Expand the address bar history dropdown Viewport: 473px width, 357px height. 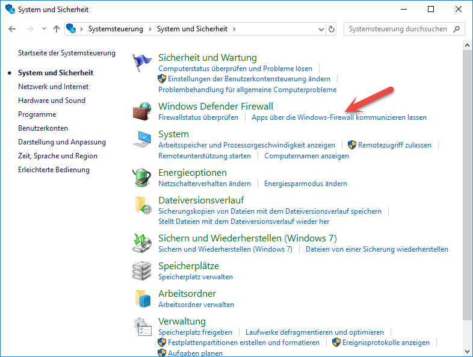coord(320,29)
